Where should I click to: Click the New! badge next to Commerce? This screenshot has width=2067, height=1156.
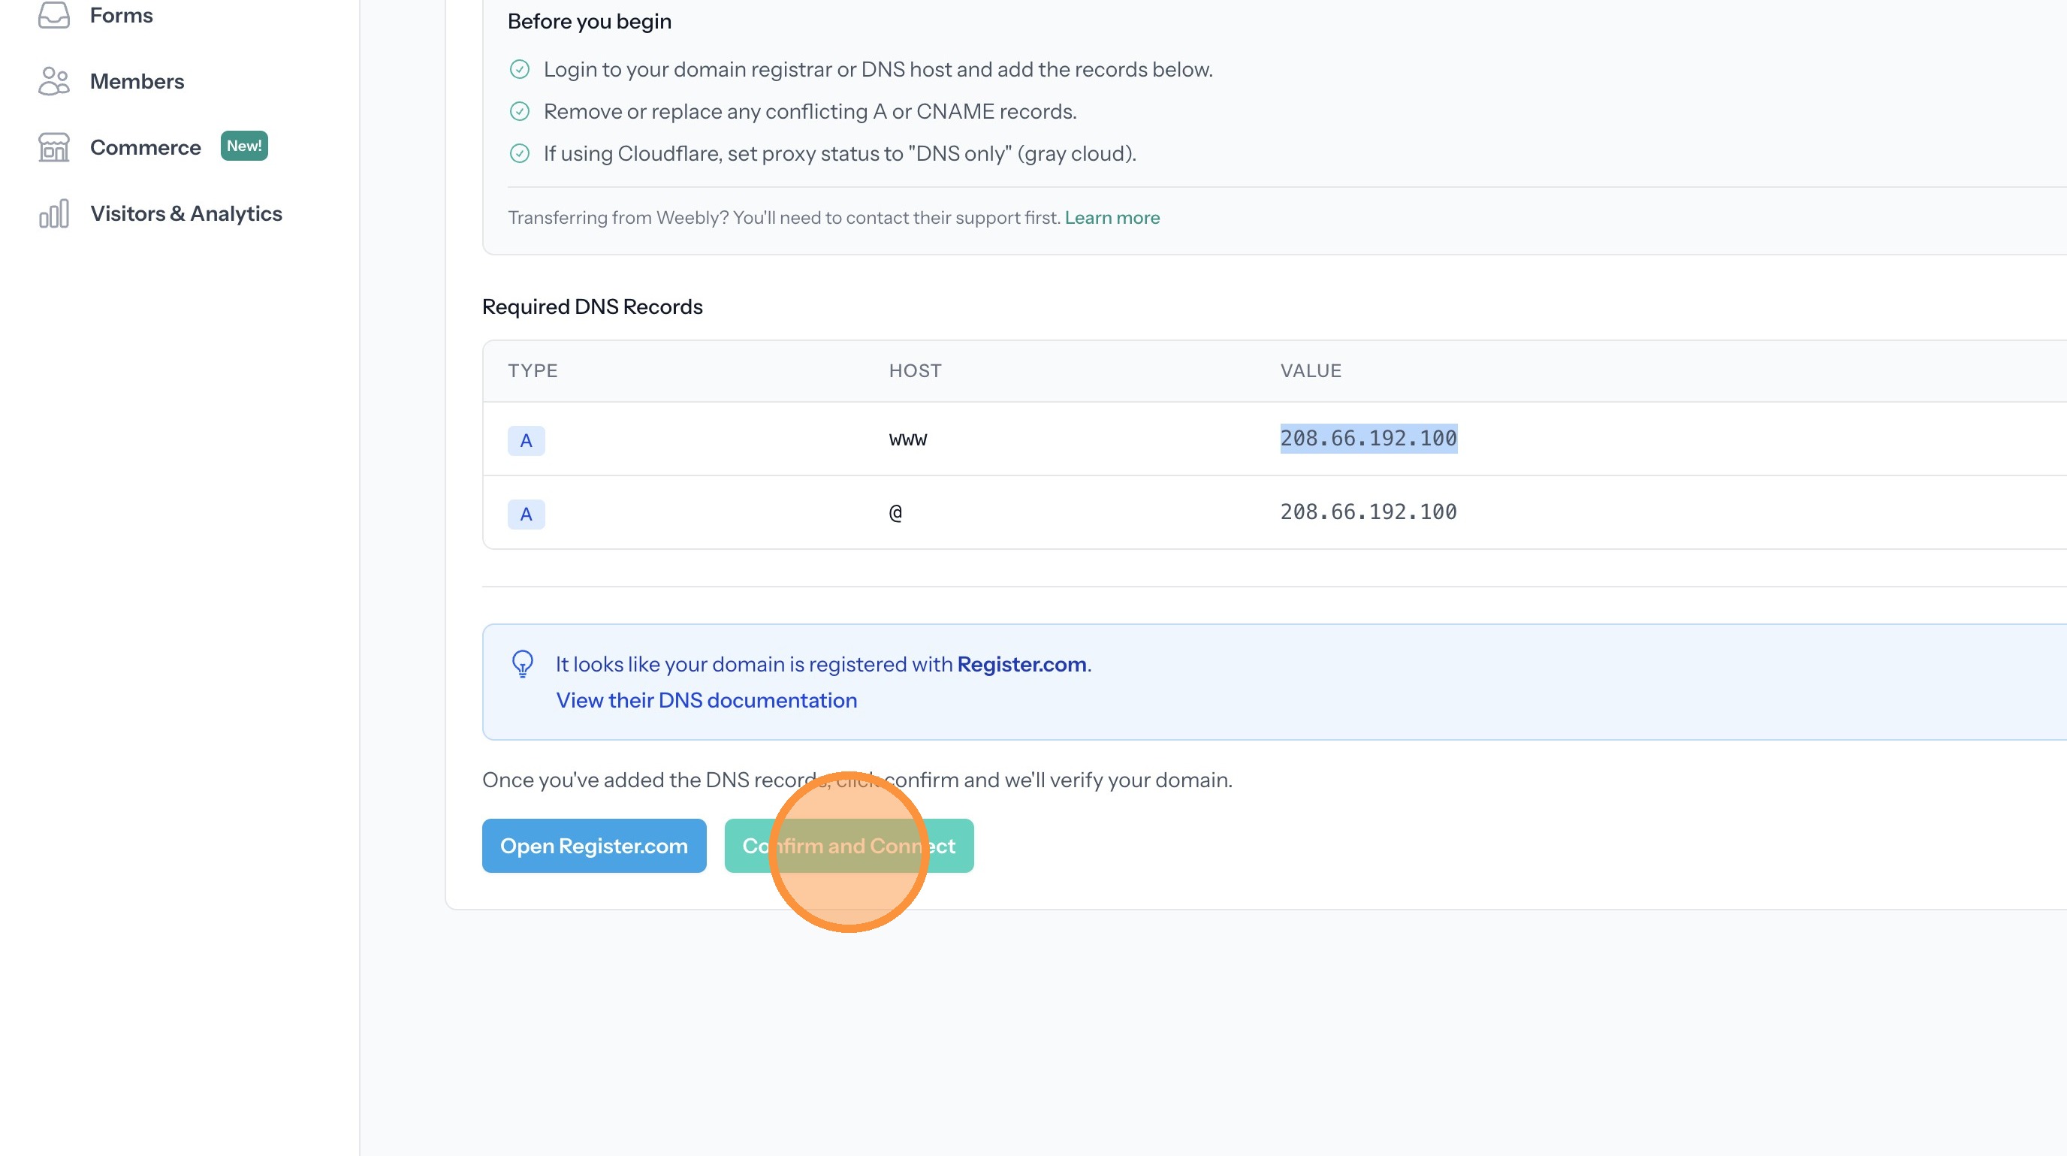(244, 146)
